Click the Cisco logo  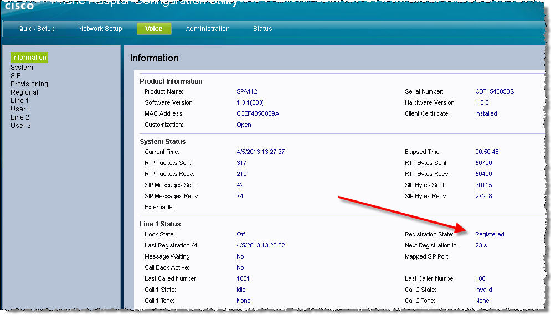(x=19, y=6)
